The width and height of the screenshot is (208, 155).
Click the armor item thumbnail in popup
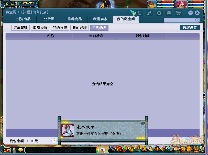pos(68,130)
